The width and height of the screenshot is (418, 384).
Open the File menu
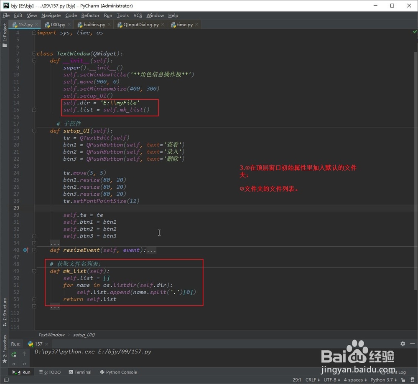6,15
